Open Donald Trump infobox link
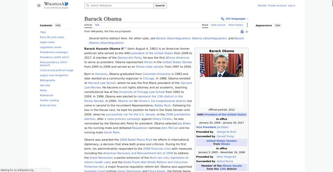Image resolution: width=333 pixels, height=172 pixels. 225,136
